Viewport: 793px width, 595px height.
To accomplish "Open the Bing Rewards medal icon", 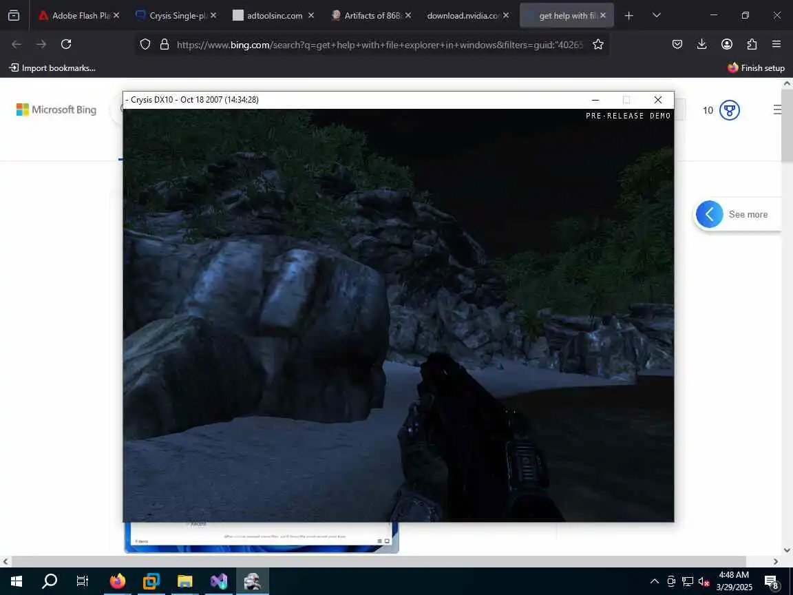I will [x=730, y=109].
